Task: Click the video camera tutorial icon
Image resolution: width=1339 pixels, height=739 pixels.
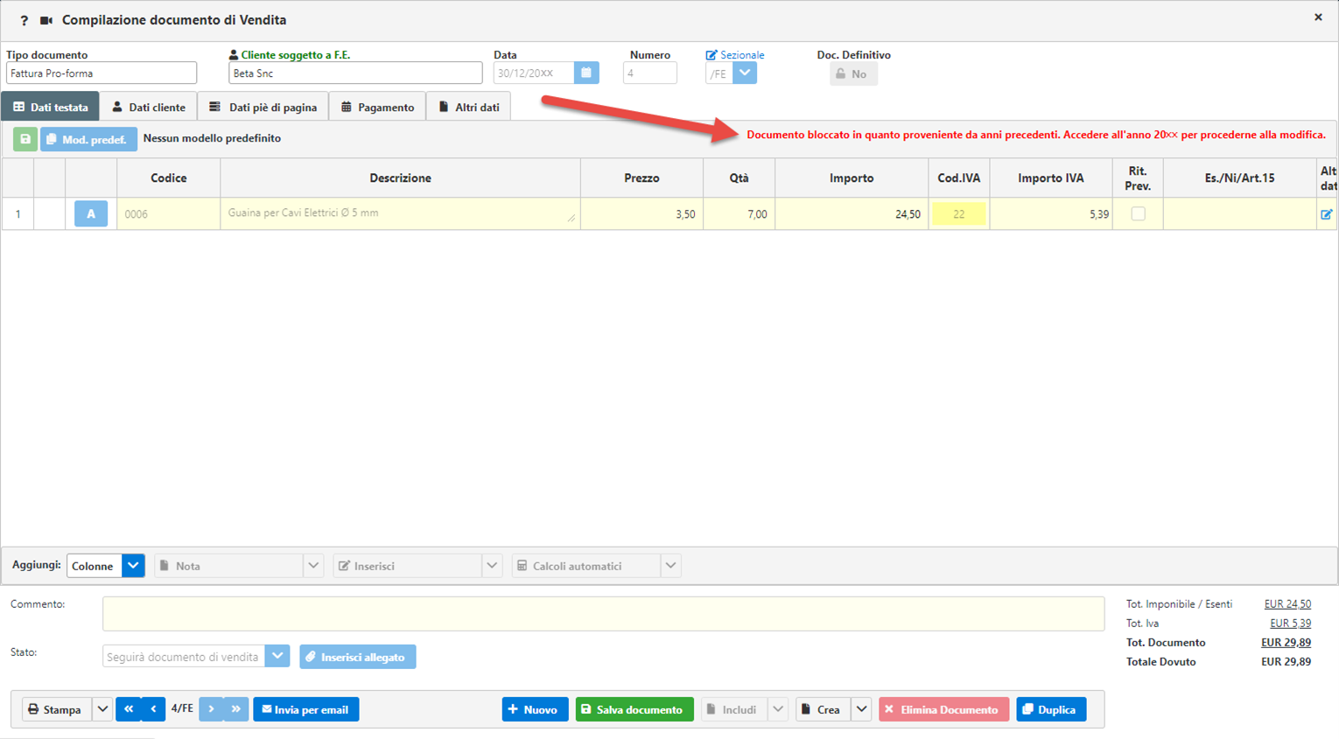Action: (x=46, y=20)
